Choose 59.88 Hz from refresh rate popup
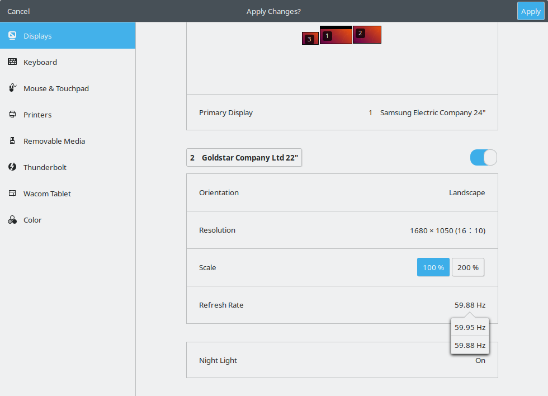The image size is (548, 396). [x=470, y=345]
